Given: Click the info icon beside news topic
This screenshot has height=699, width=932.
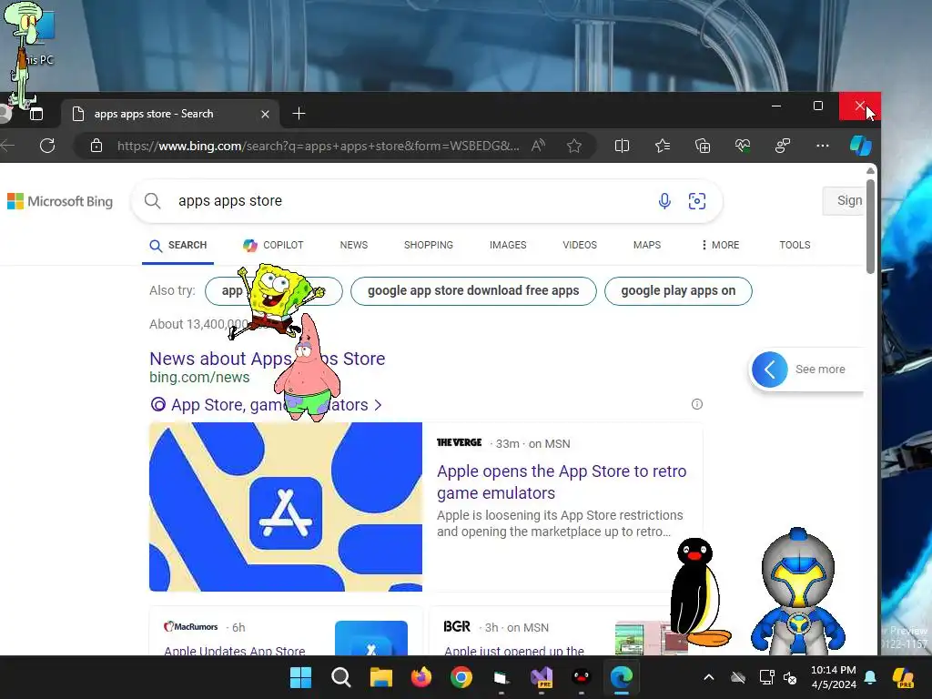Looking at the screenshot, I should tap(696, 404).
